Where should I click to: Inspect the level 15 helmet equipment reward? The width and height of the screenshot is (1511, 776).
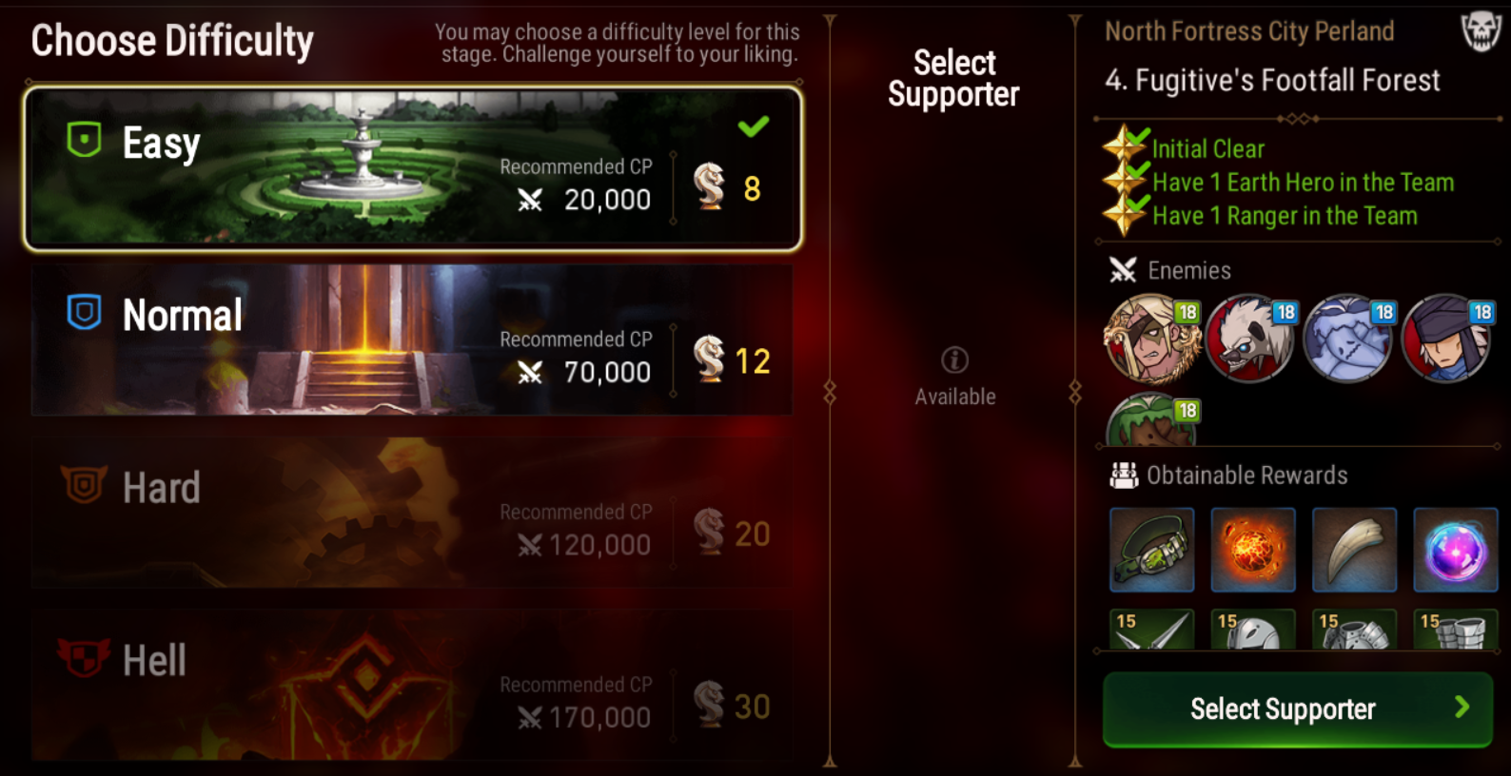[1253, 630]
